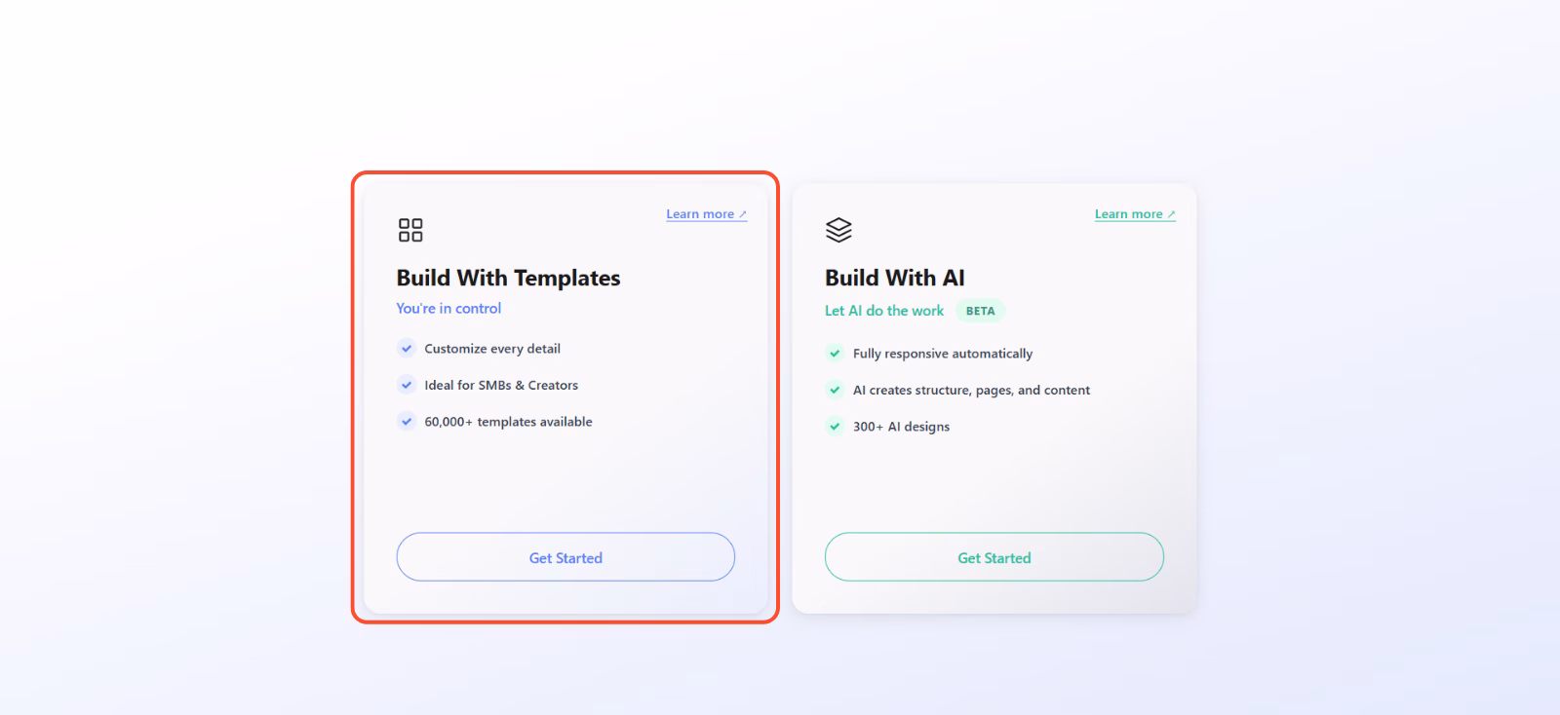Click checkmark beside 60,000+ templates available
Screen dimensions: 1560x715
pyautogui.click(x=407, y=422)
